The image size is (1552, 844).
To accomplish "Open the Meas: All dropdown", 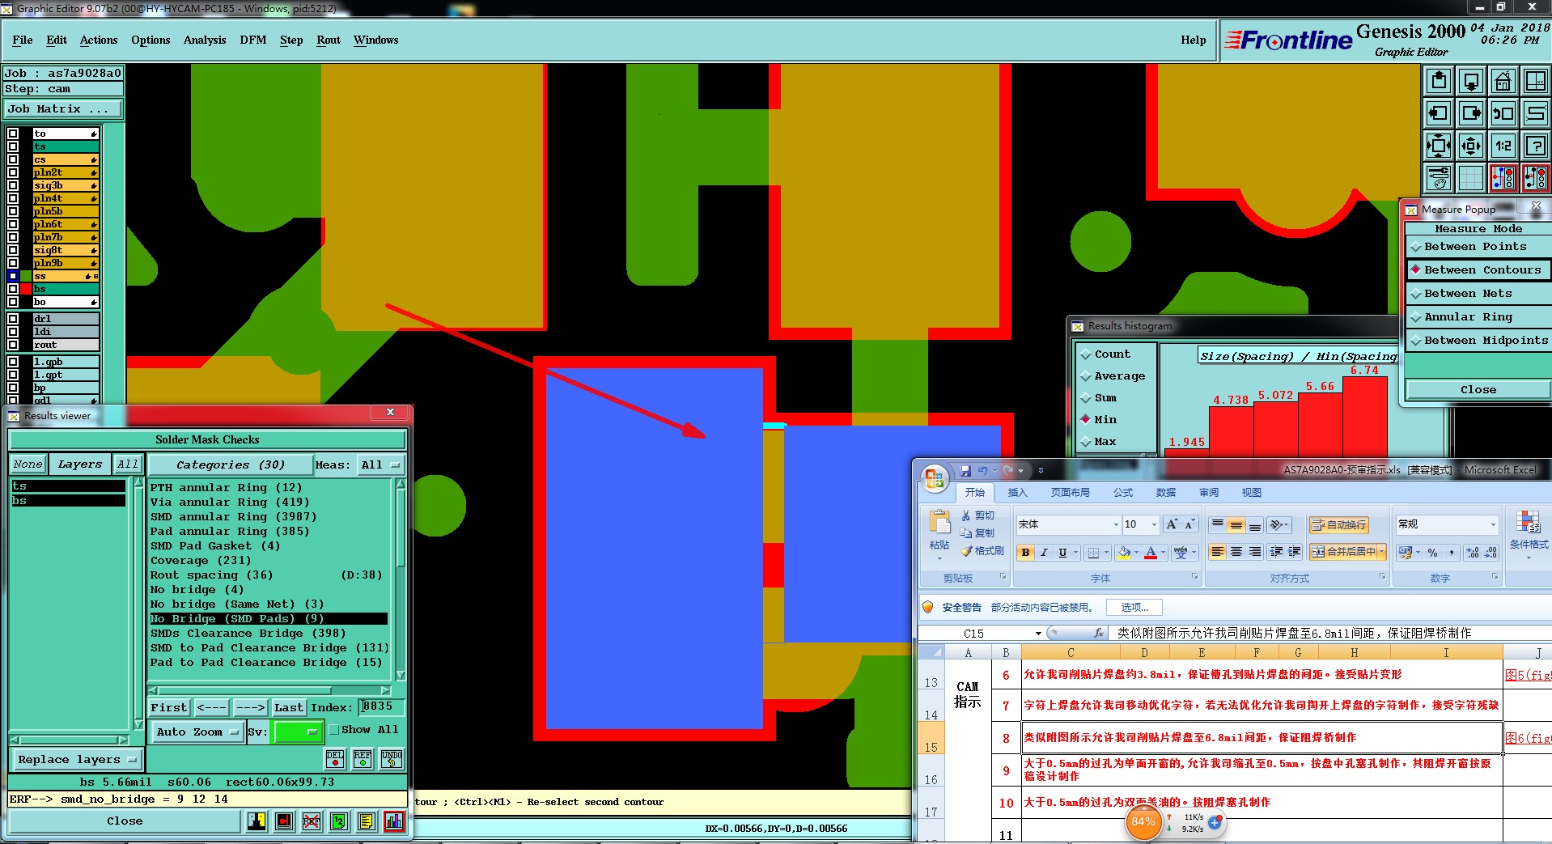I will 381,464.
